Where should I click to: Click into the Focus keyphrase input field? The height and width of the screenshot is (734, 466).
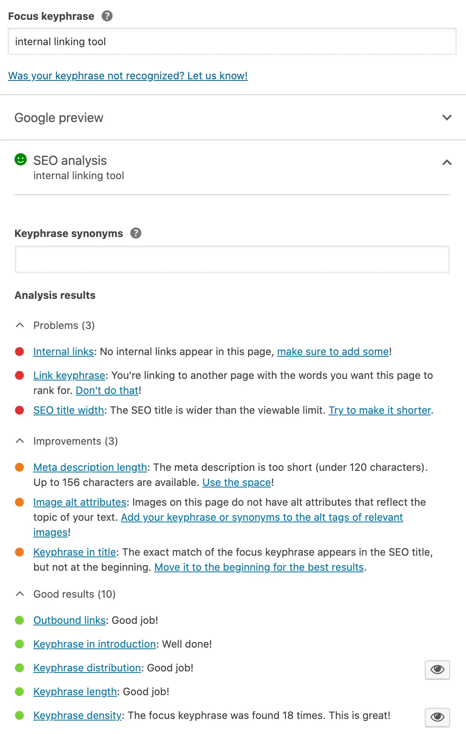232,41
